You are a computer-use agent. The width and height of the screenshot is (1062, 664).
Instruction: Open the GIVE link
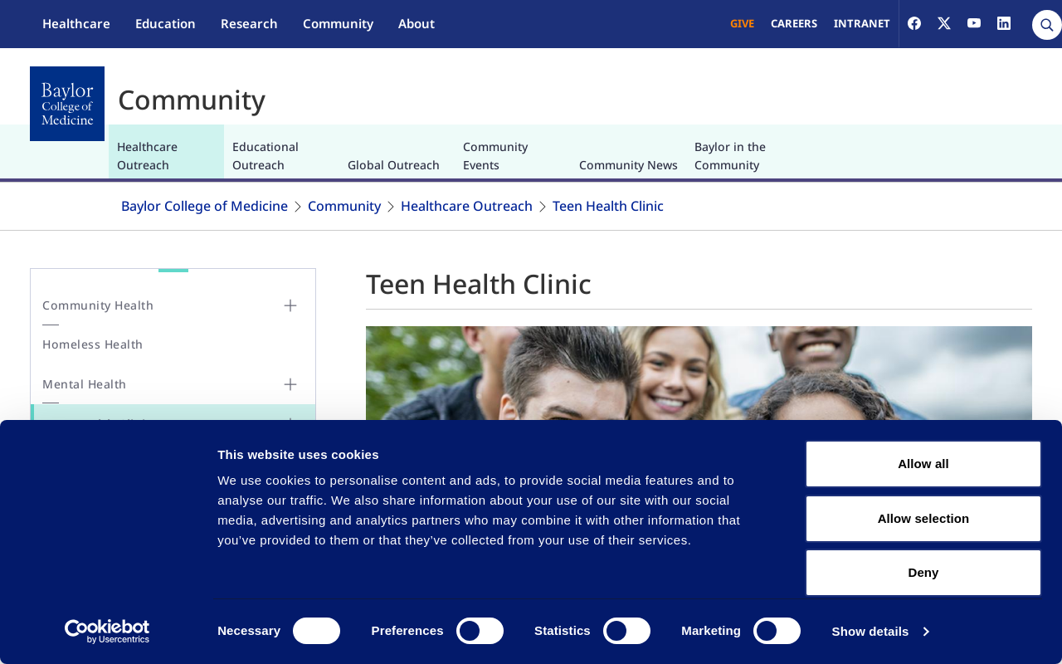[x=742, y=23]
